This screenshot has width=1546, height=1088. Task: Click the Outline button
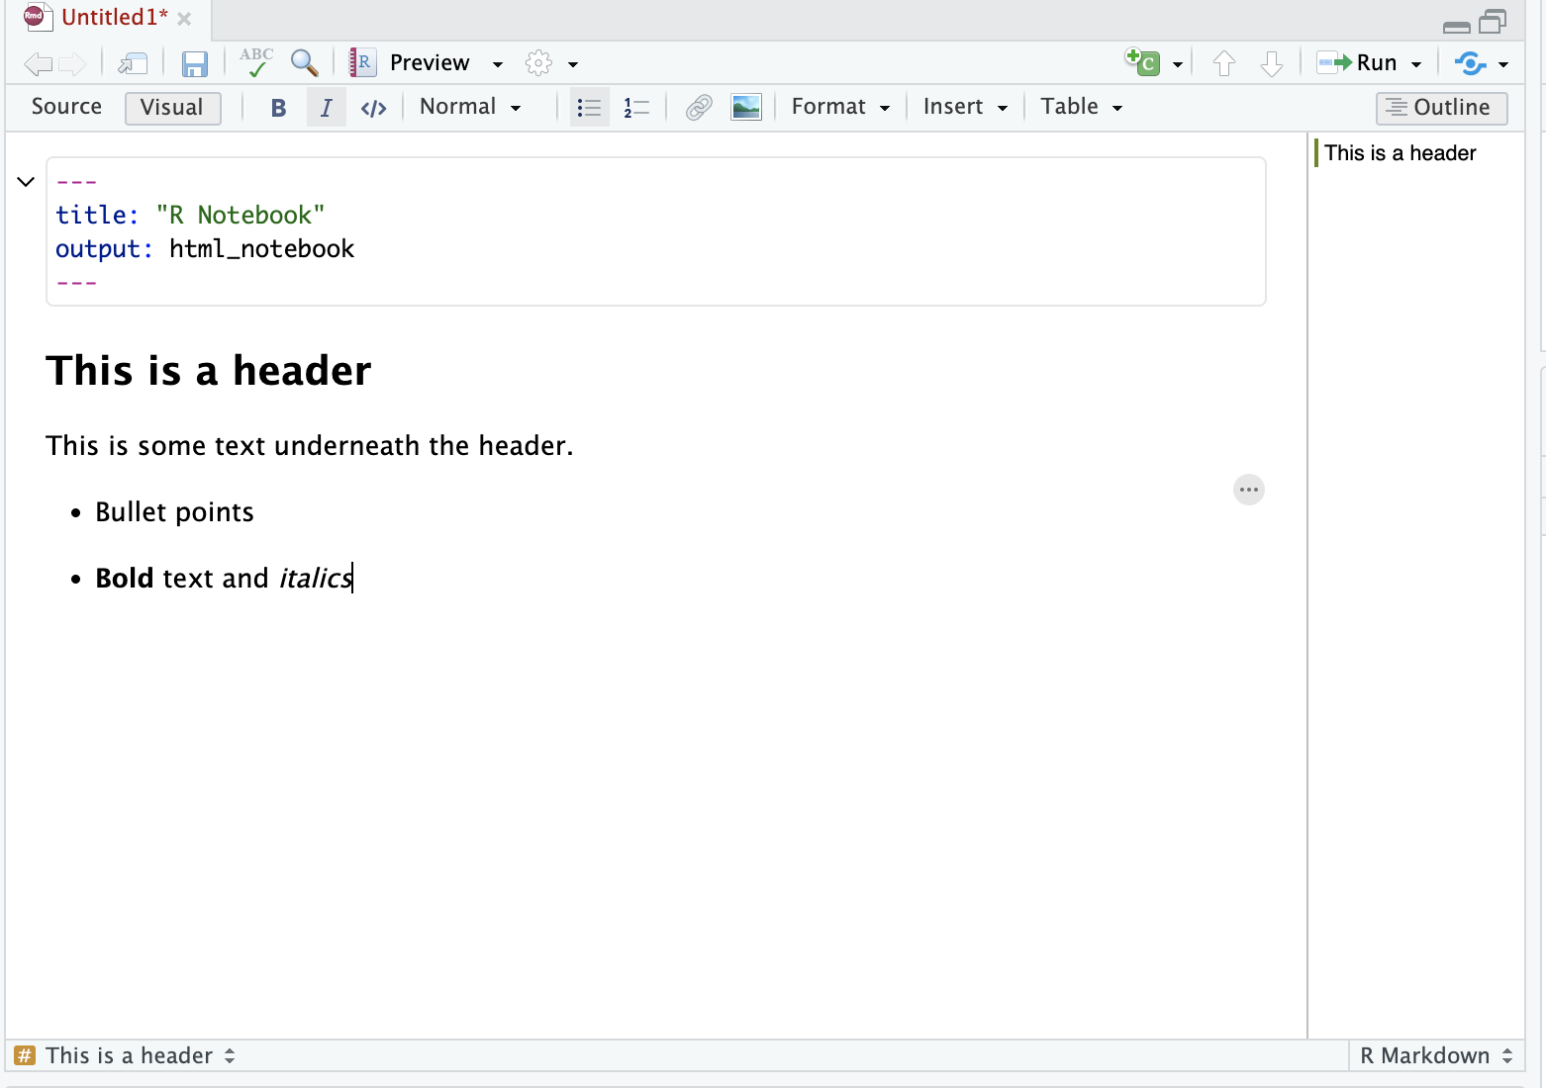click(x=1441, y=108)
